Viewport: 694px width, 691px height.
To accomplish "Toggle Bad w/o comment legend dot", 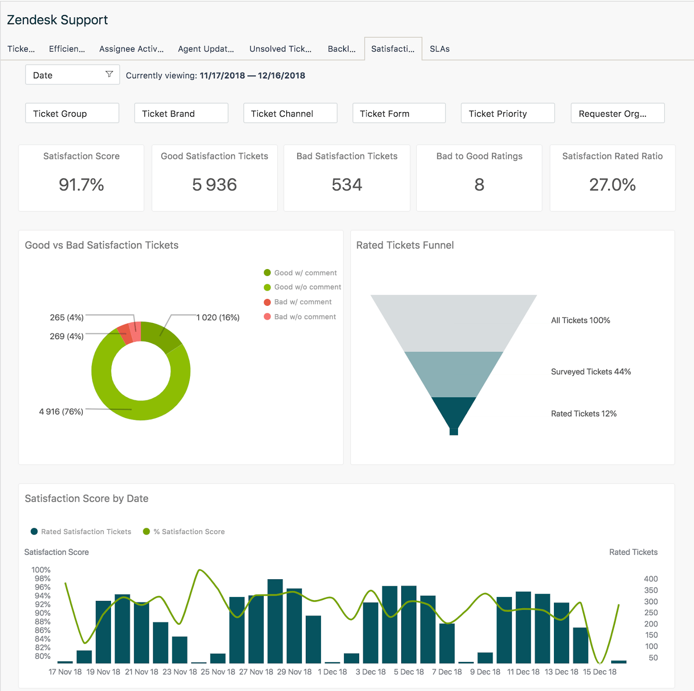I will point(267,317).
